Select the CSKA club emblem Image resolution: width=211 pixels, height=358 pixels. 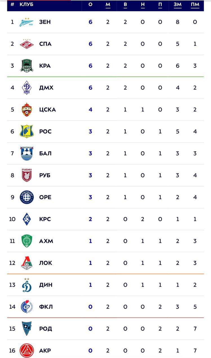pos(26,109)
